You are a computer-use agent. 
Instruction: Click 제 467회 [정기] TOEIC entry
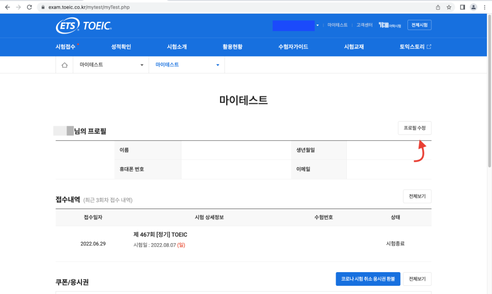(160, 235)
